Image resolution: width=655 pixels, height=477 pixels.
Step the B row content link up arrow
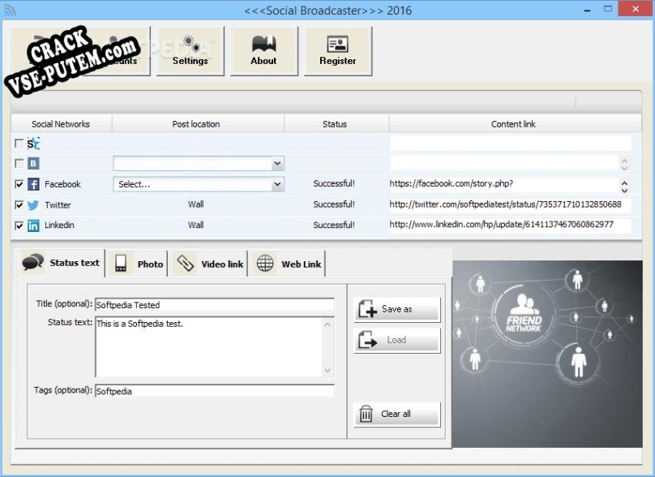pyautogui.click(x=624, y=161)
